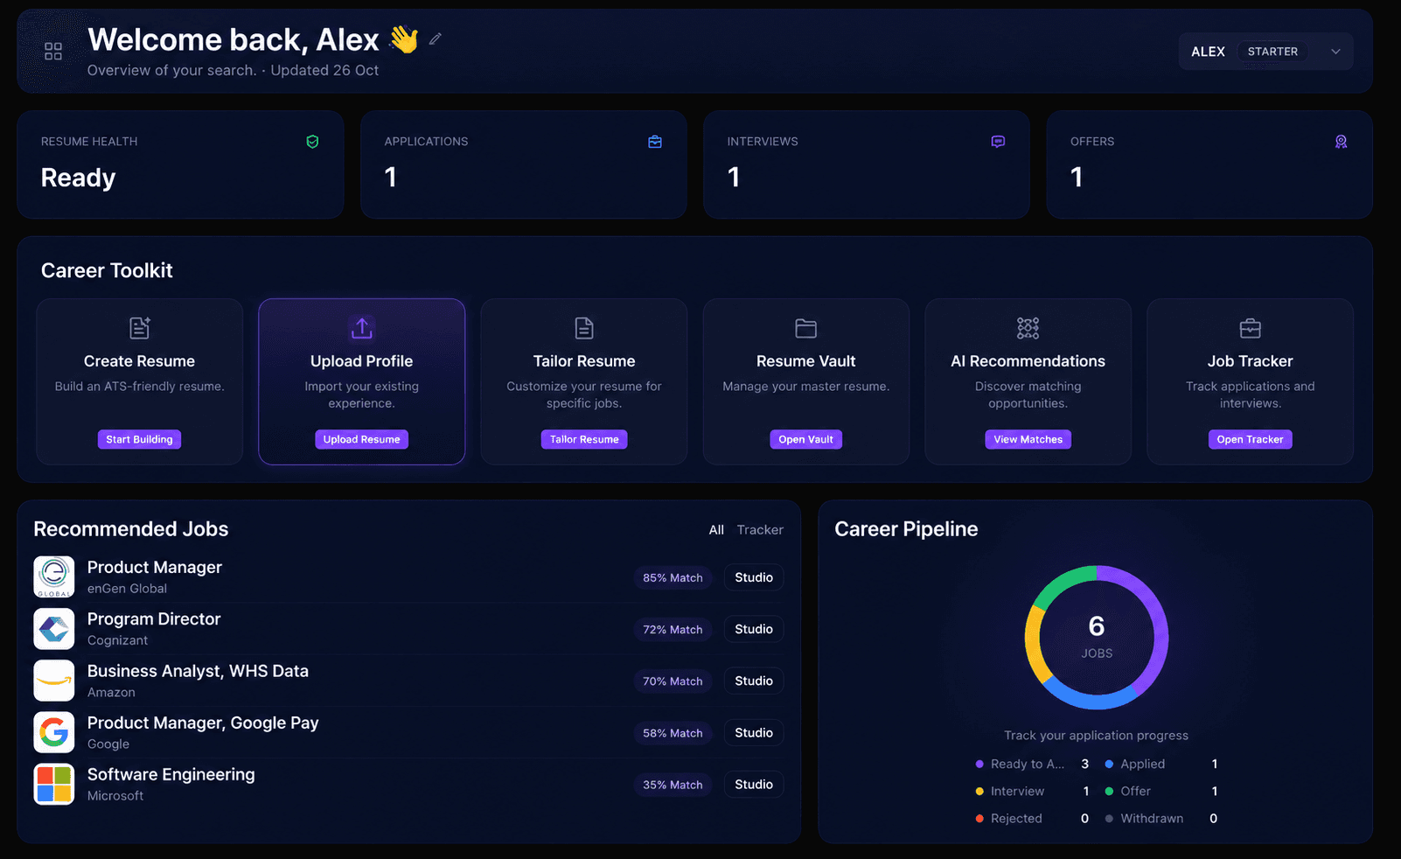Expand the ALEX account dropdown chevron
Screen dimensions: 1401x859
click(1335, 52)
